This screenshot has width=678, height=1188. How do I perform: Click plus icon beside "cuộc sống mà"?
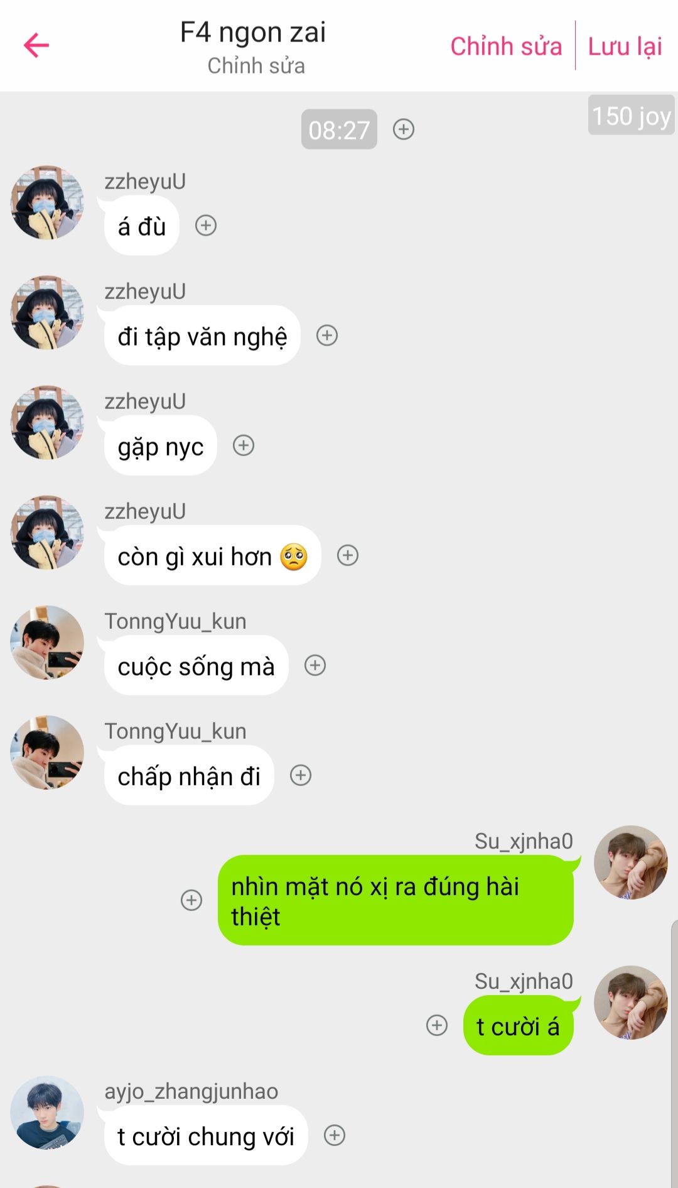point(315,665)
